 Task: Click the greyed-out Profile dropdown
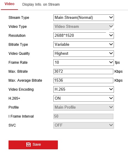[x=84, y=107]
